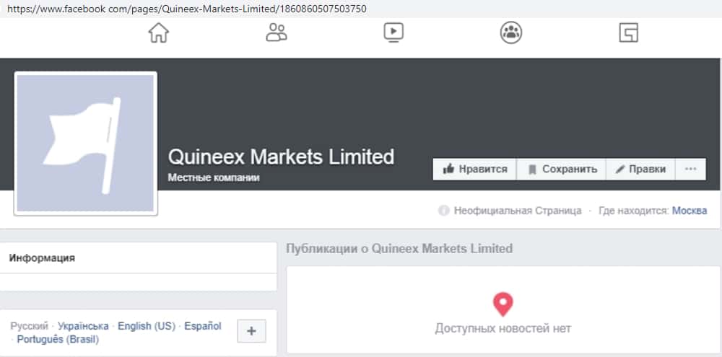
Task: Go to Facebook Home via house icon
Action: 158,33
